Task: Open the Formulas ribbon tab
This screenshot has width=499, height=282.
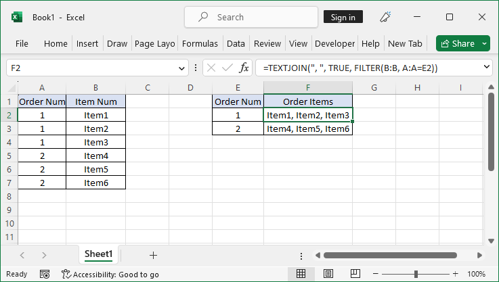Action: pos(200,43)
